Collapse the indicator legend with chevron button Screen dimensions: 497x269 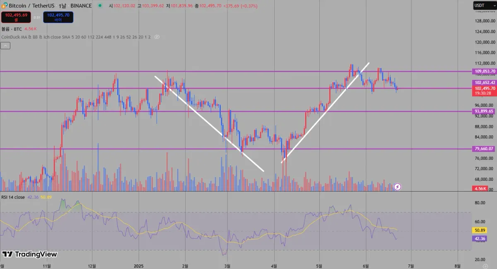(x=5, y=46)
